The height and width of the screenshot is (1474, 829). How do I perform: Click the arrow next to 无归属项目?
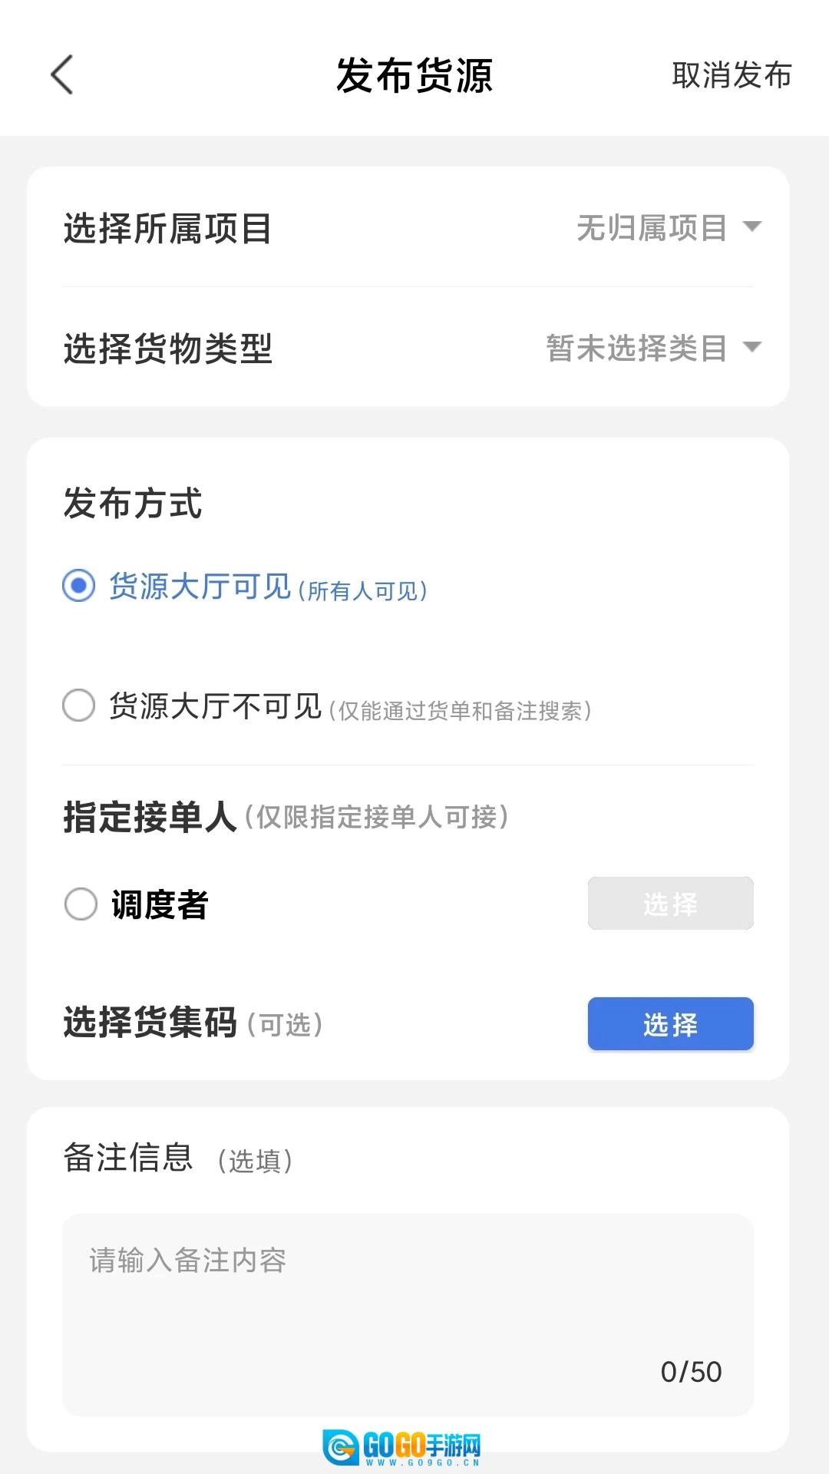[752, 226]
